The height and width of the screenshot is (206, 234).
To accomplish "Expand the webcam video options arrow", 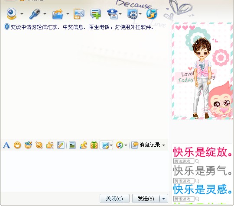I will coord(22,14).
